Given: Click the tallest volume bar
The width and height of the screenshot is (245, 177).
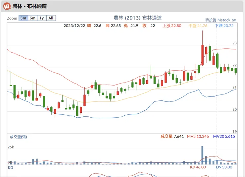Looking at the screenshot, I should coord(202,155).
